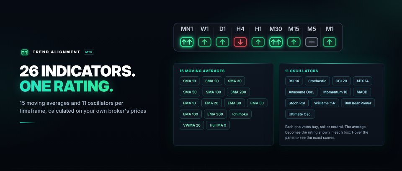Click the Hull MA 9 chip
The height and width of the screenshot is (171, 402).
pos(218,125)
